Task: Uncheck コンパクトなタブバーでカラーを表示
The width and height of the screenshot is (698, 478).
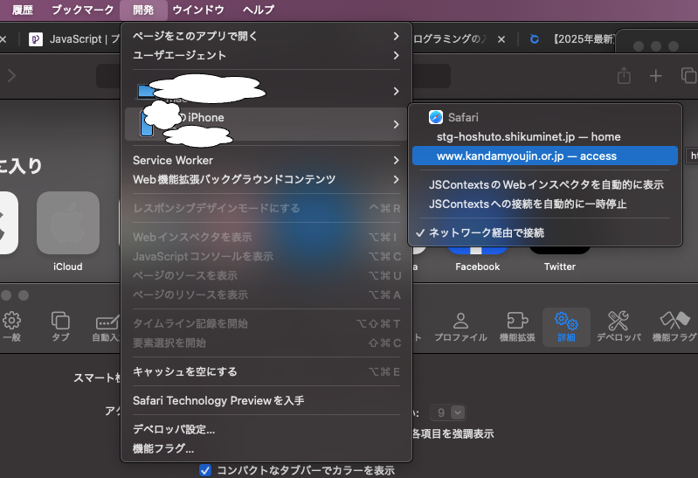Action: click(204, 470)
